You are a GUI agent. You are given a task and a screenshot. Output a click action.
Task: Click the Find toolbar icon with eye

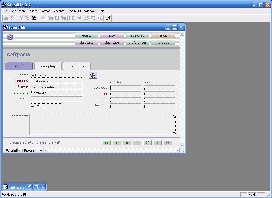click(80, 18)
